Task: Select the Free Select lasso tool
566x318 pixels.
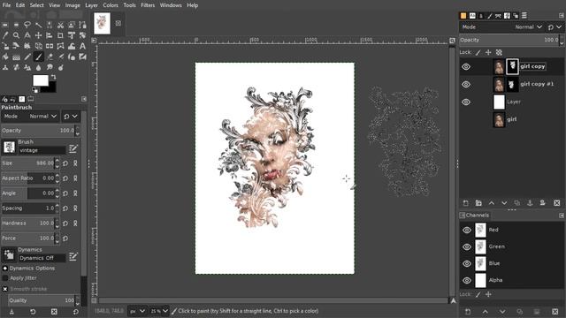Action: 27,25
